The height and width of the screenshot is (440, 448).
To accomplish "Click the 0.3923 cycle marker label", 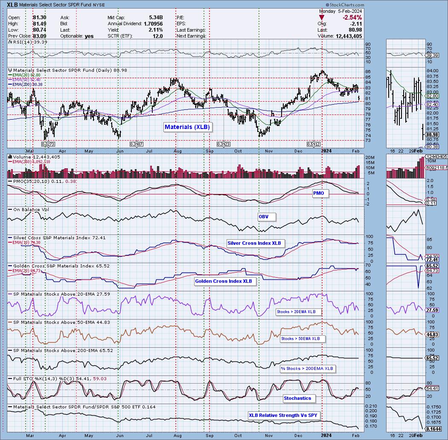I will pos(224,144).
